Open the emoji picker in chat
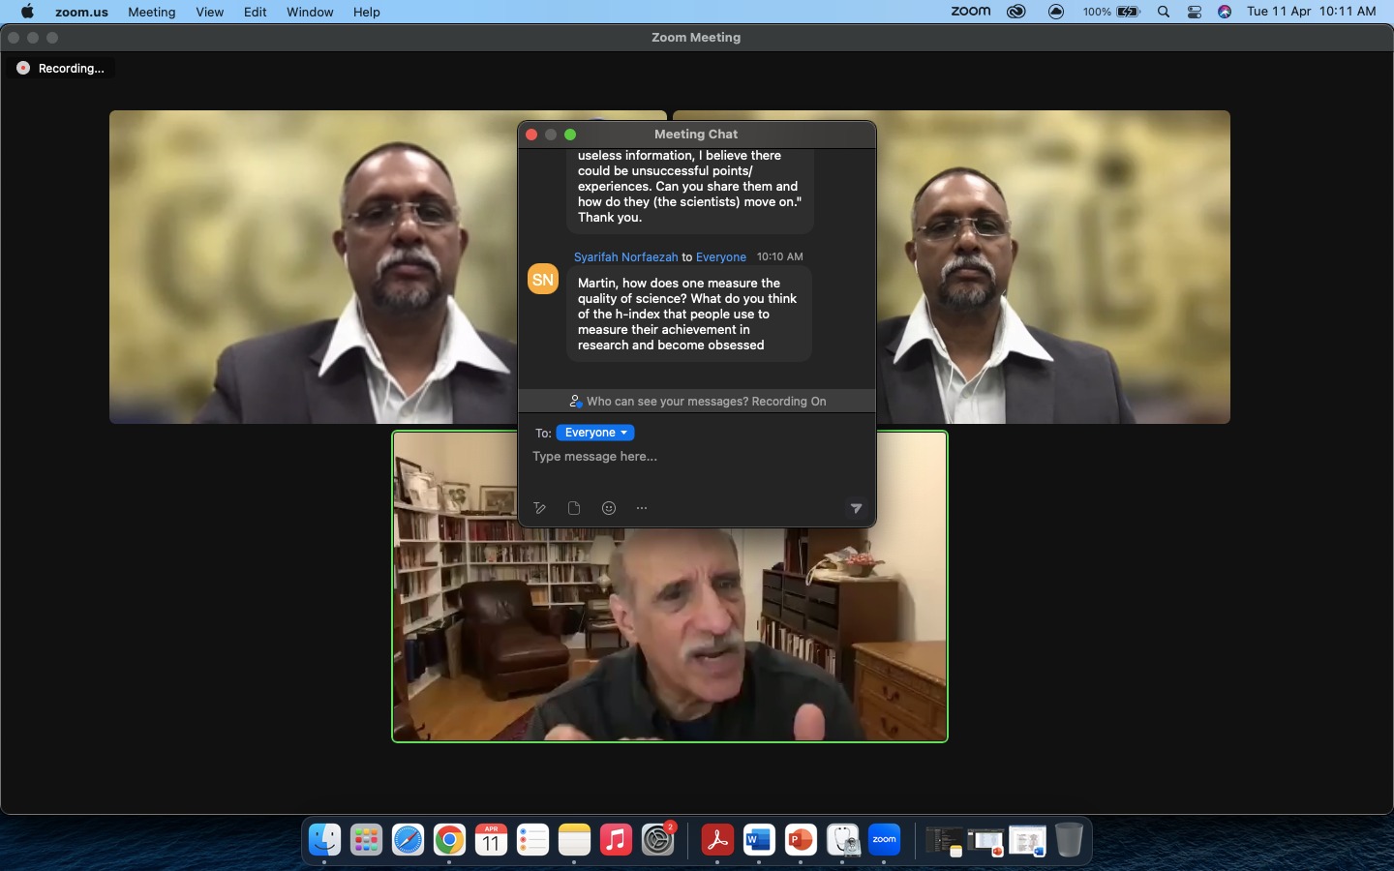Image resolution: width=1394 pixels, height=871 pixels. (609, 508)
